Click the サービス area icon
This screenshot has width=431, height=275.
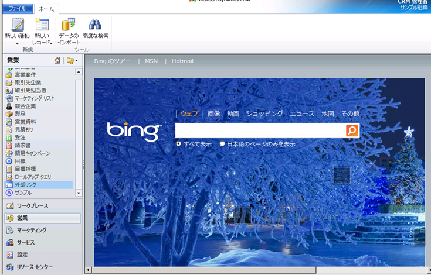click(x=10, y=242)
